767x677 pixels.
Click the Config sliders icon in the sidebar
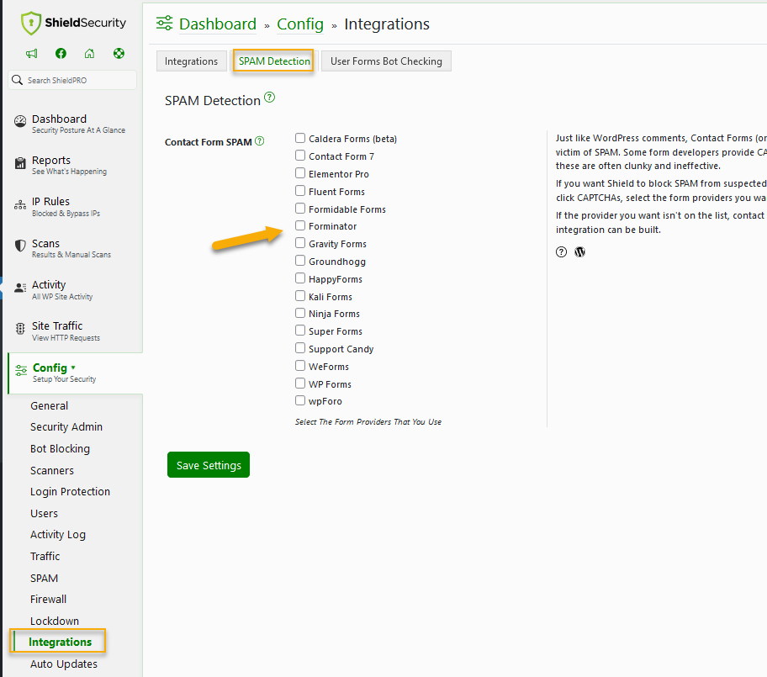pos(21,370)
